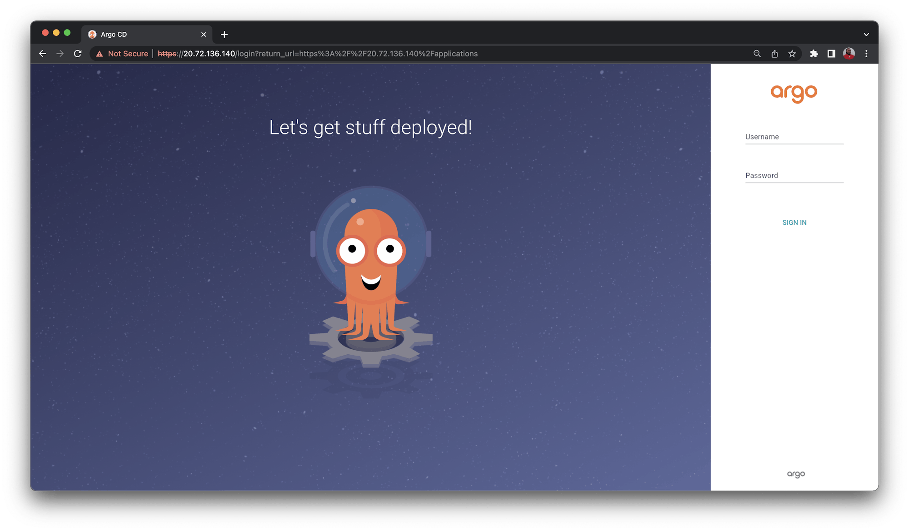Close the Argo CD tab
This screenshot has height=531, width=909.
(204, 35)
